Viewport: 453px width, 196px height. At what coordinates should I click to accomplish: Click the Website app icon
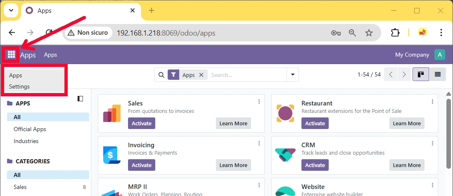285,191
